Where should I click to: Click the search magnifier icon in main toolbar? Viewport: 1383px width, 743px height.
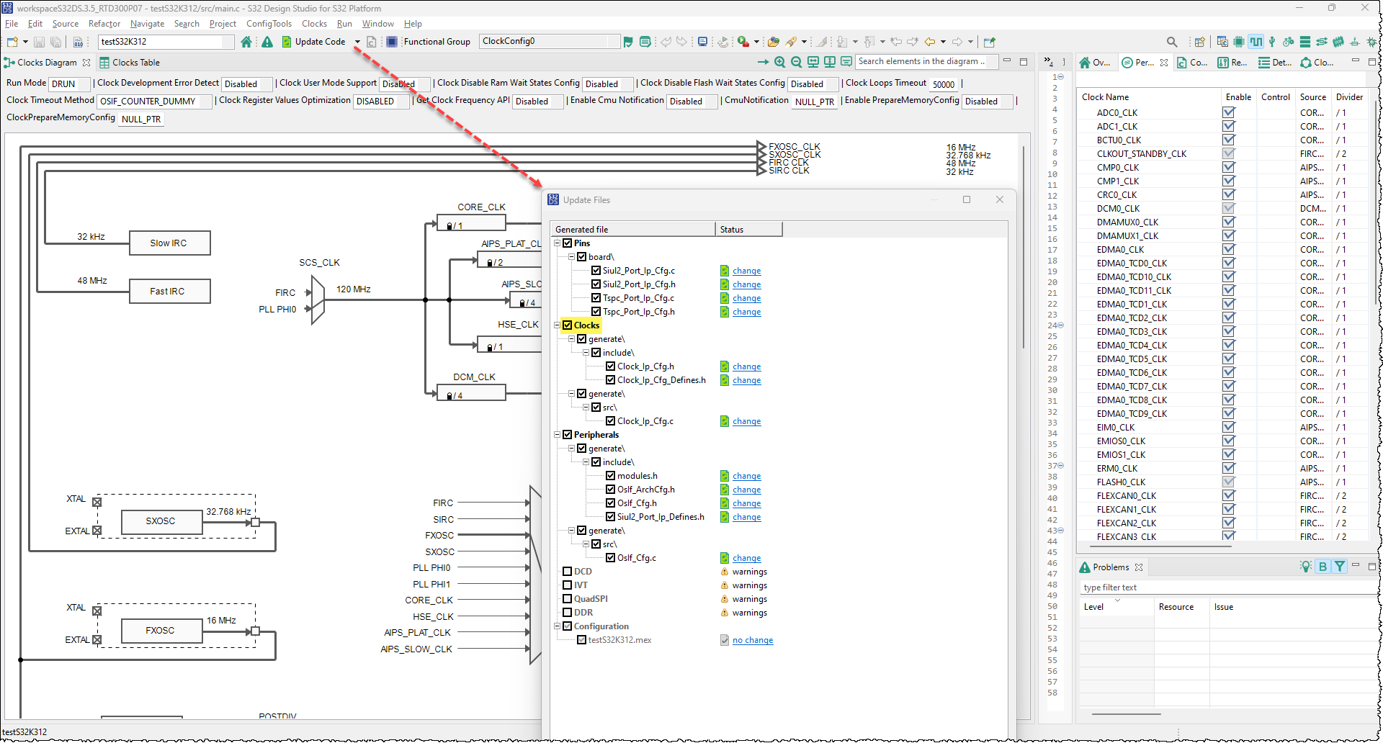coord(1172,42)
